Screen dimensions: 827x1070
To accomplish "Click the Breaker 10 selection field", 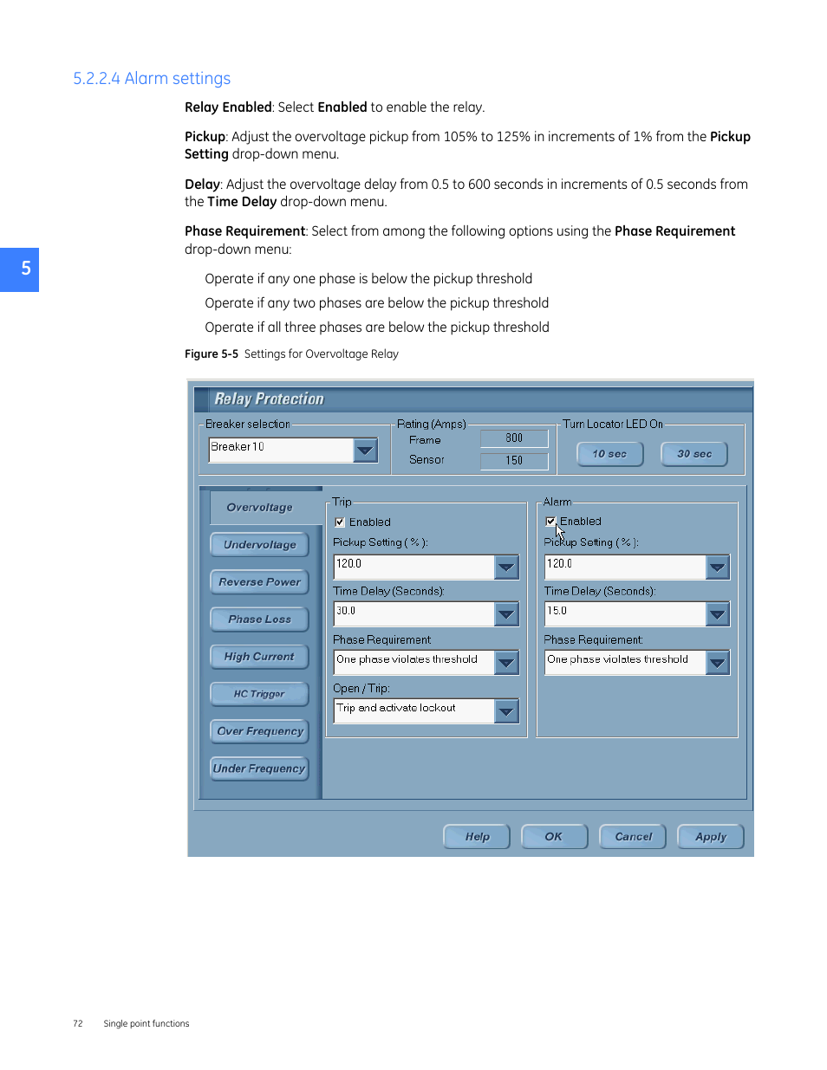I will [281, 451].
